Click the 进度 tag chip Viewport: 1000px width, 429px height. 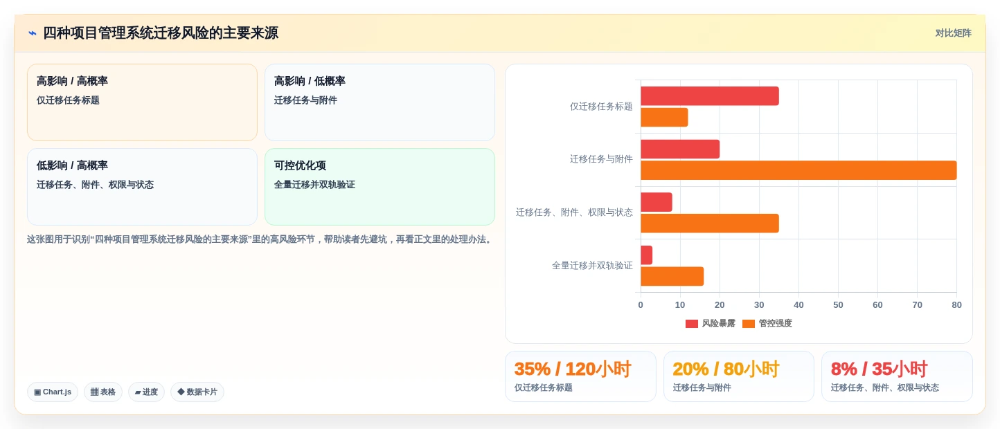146,392
